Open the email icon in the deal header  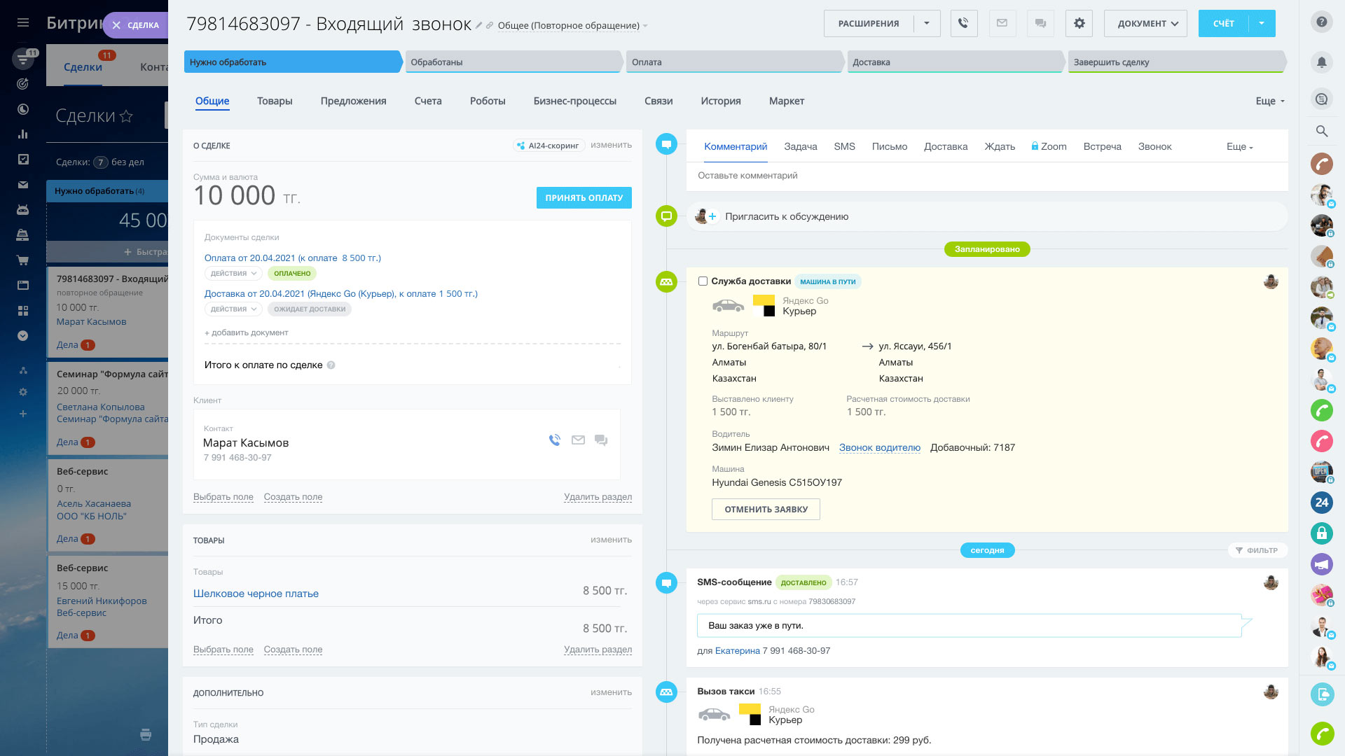pos(1002,22)
